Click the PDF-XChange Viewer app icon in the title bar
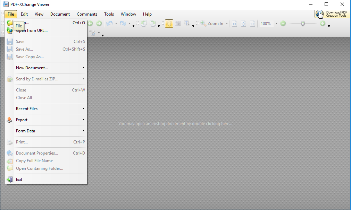 [x=6, y=4]
